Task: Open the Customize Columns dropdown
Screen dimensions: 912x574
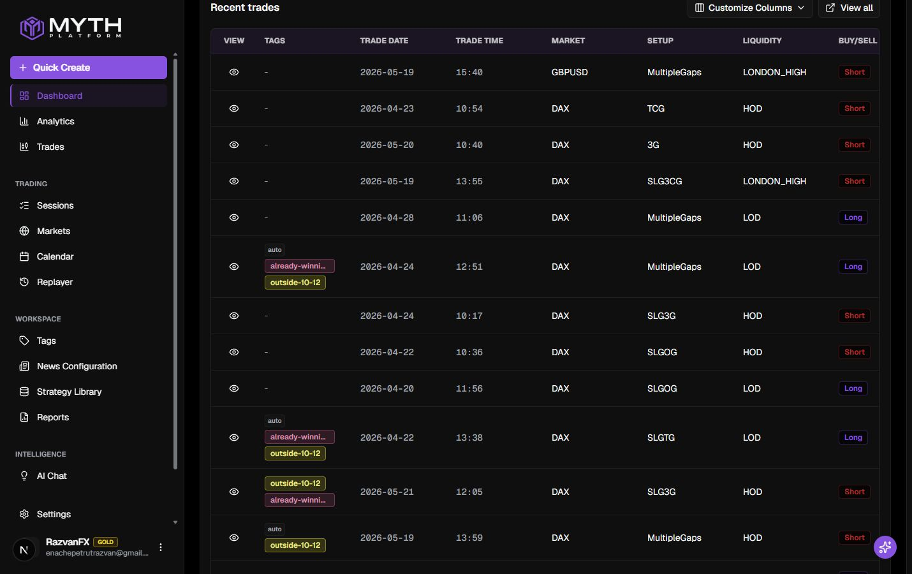Action: (x=750, y=8)
